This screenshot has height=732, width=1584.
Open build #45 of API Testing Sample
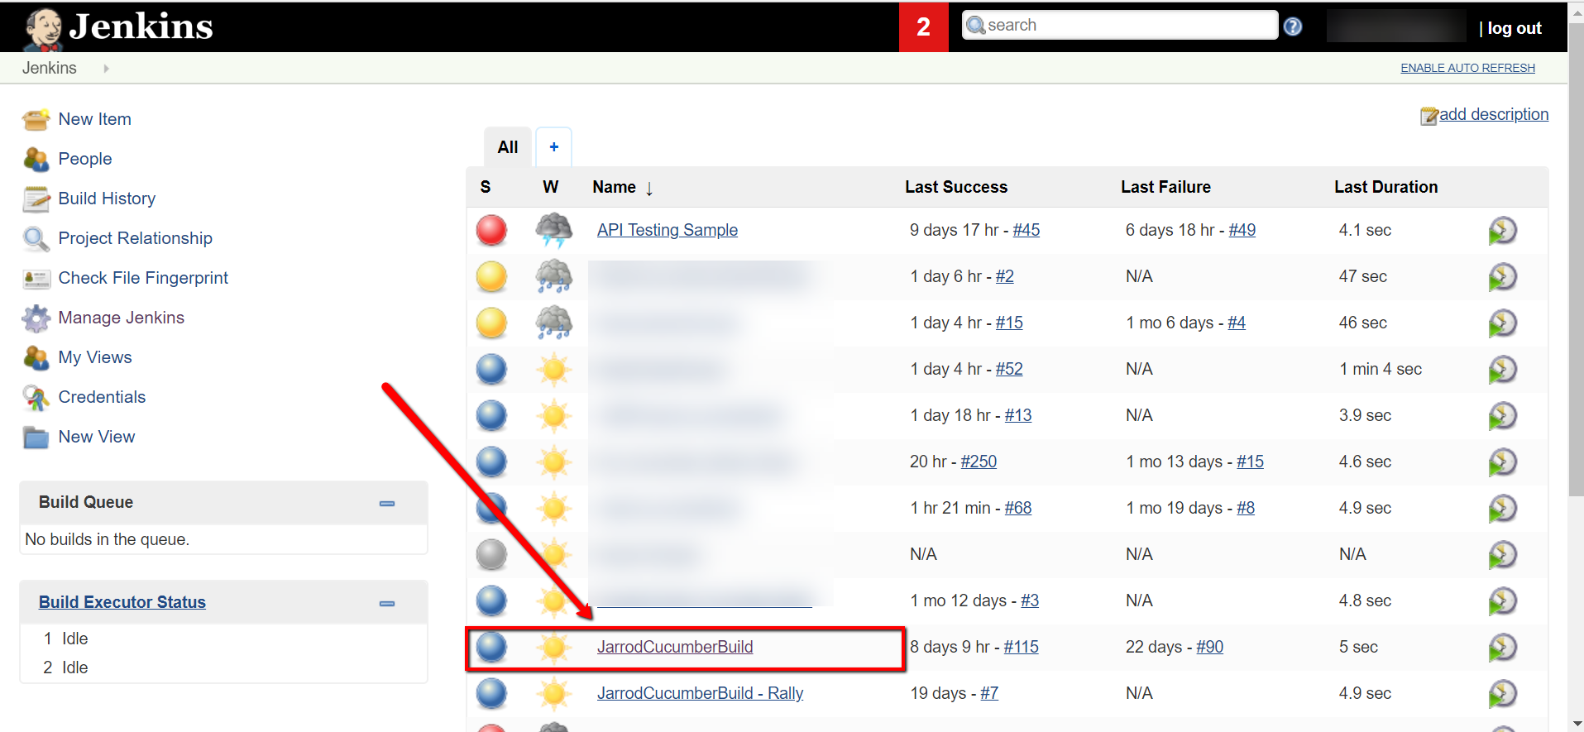pos(1026,230)
